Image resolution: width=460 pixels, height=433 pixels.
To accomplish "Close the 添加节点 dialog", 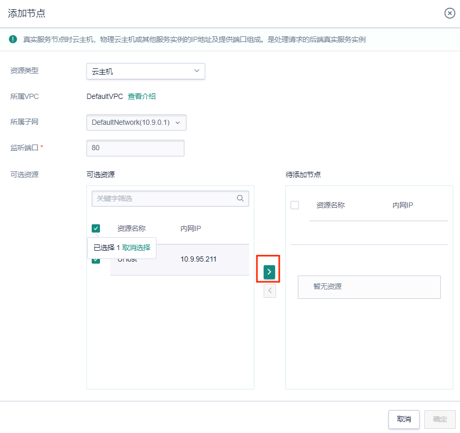I will [450, 13].
